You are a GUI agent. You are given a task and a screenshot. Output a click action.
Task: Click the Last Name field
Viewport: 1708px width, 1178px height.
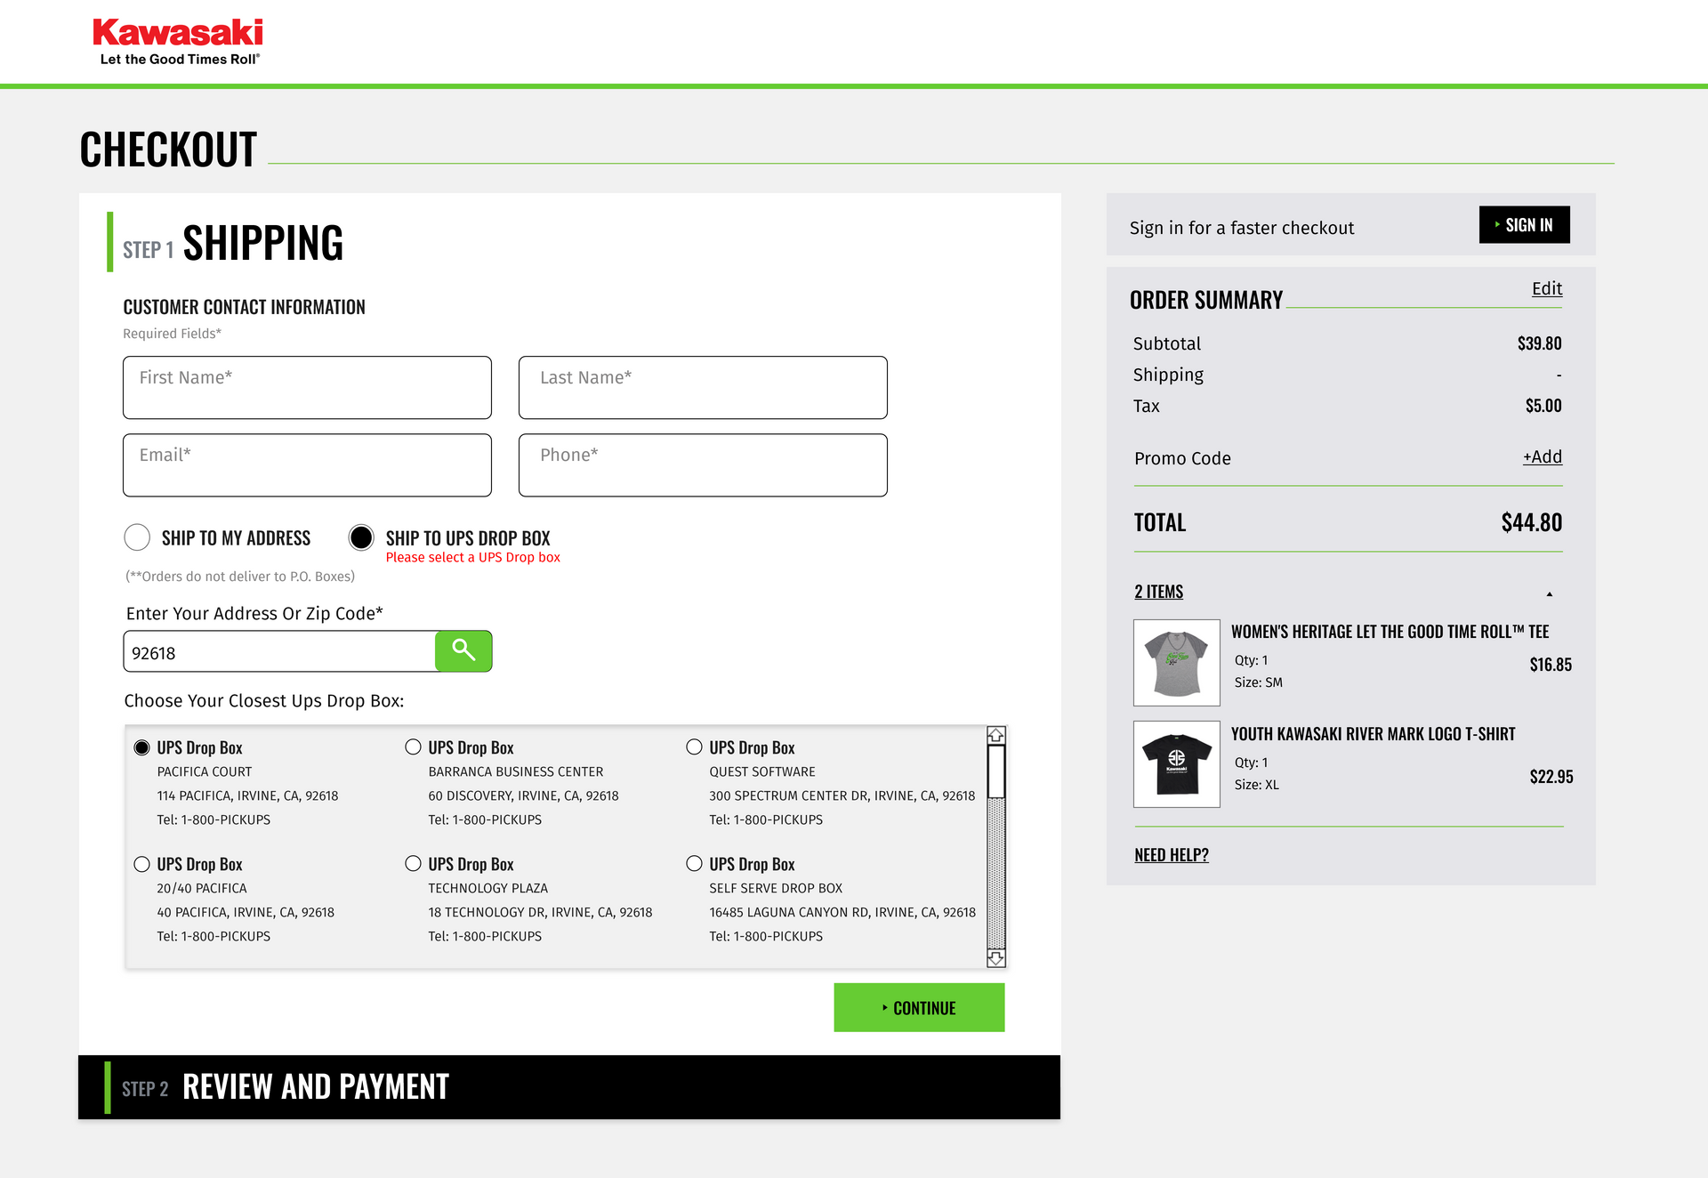pos(703,388)
